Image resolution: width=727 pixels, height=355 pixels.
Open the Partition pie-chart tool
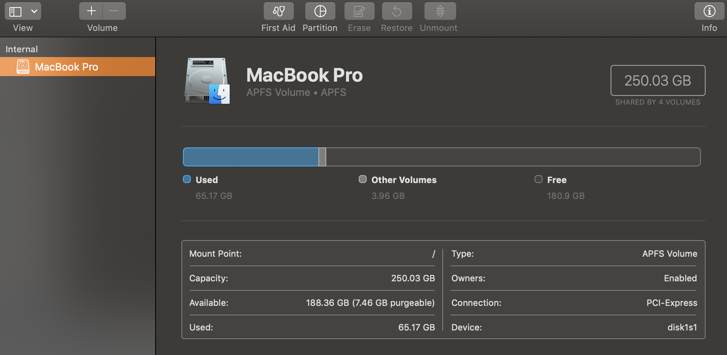pyautogui.click(x=320, y=11)
